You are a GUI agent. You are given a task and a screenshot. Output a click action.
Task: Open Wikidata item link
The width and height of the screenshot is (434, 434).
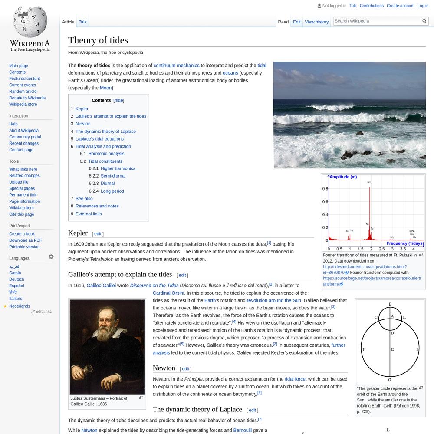tap(21, 208)
